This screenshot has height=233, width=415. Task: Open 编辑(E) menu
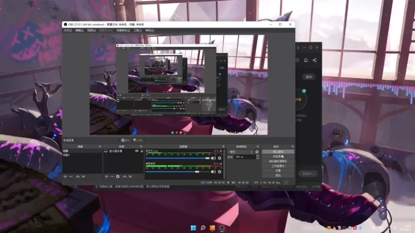[x=79, y=31]
